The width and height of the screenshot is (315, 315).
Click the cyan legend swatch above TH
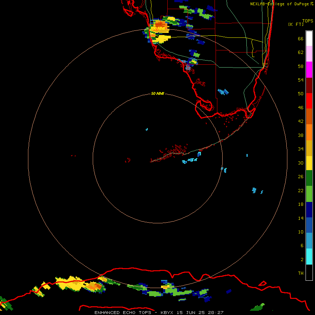click(309, 257)
